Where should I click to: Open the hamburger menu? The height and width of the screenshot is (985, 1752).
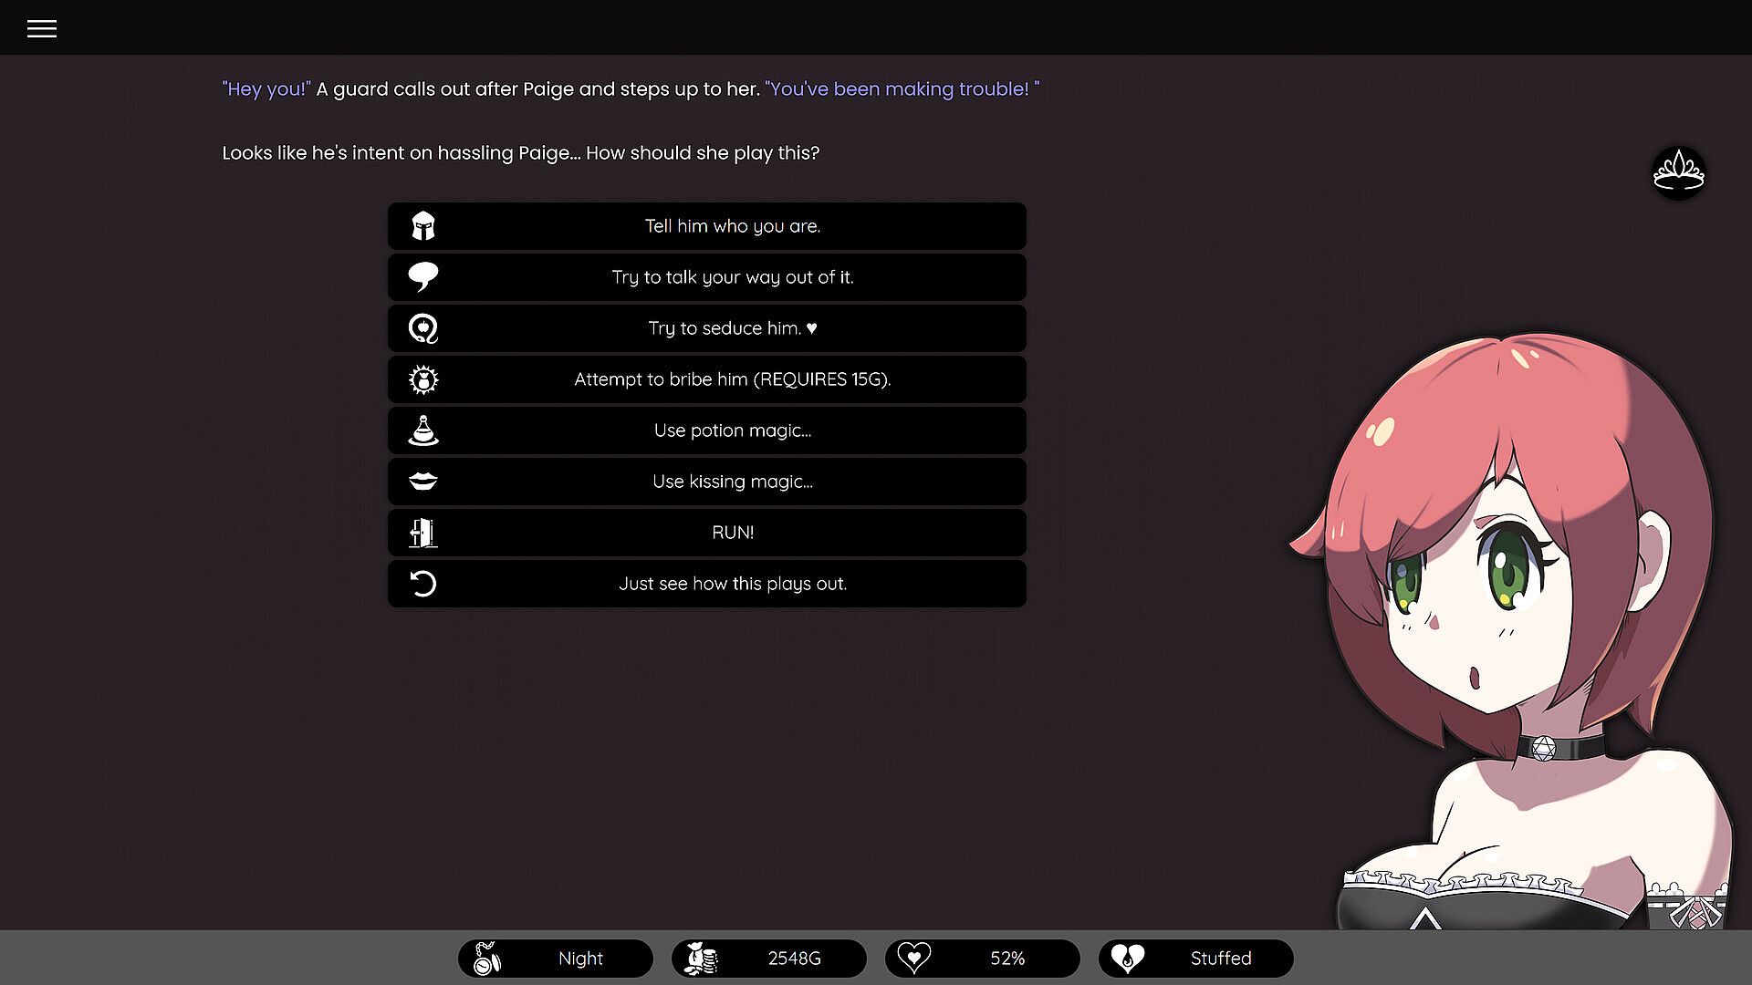point(42,29)
